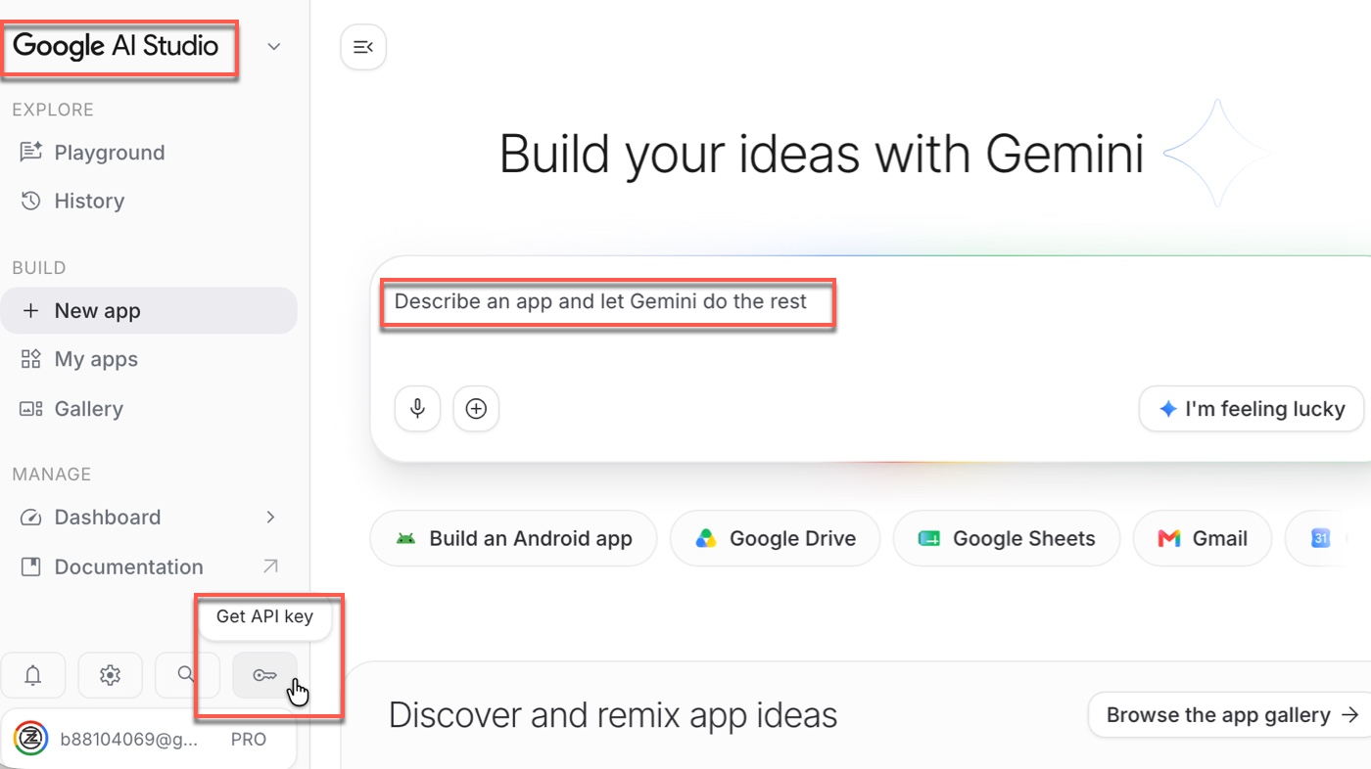Collapse the sidebar with the menu icon
1371x769 pixels.
coord(363,47)
